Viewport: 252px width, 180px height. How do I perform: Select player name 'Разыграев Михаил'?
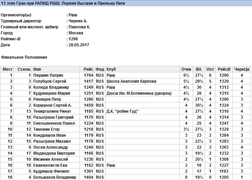(52, 141)
